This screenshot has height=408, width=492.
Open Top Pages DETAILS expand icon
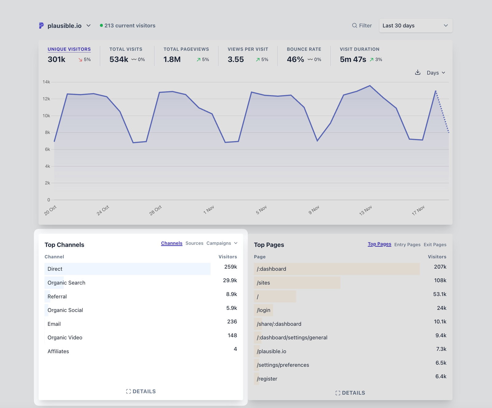coord(338,393)
